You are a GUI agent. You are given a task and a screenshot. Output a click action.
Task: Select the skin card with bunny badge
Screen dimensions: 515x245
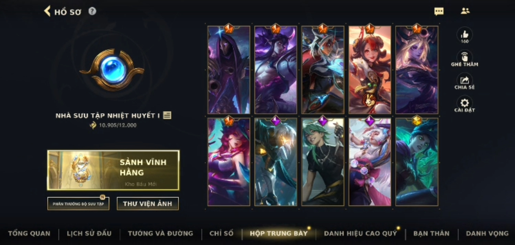pos(370,70)
